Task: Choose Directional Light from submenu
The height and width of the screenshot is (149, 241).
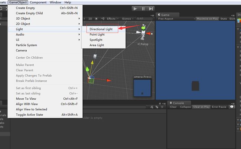Action: (103, 29)
